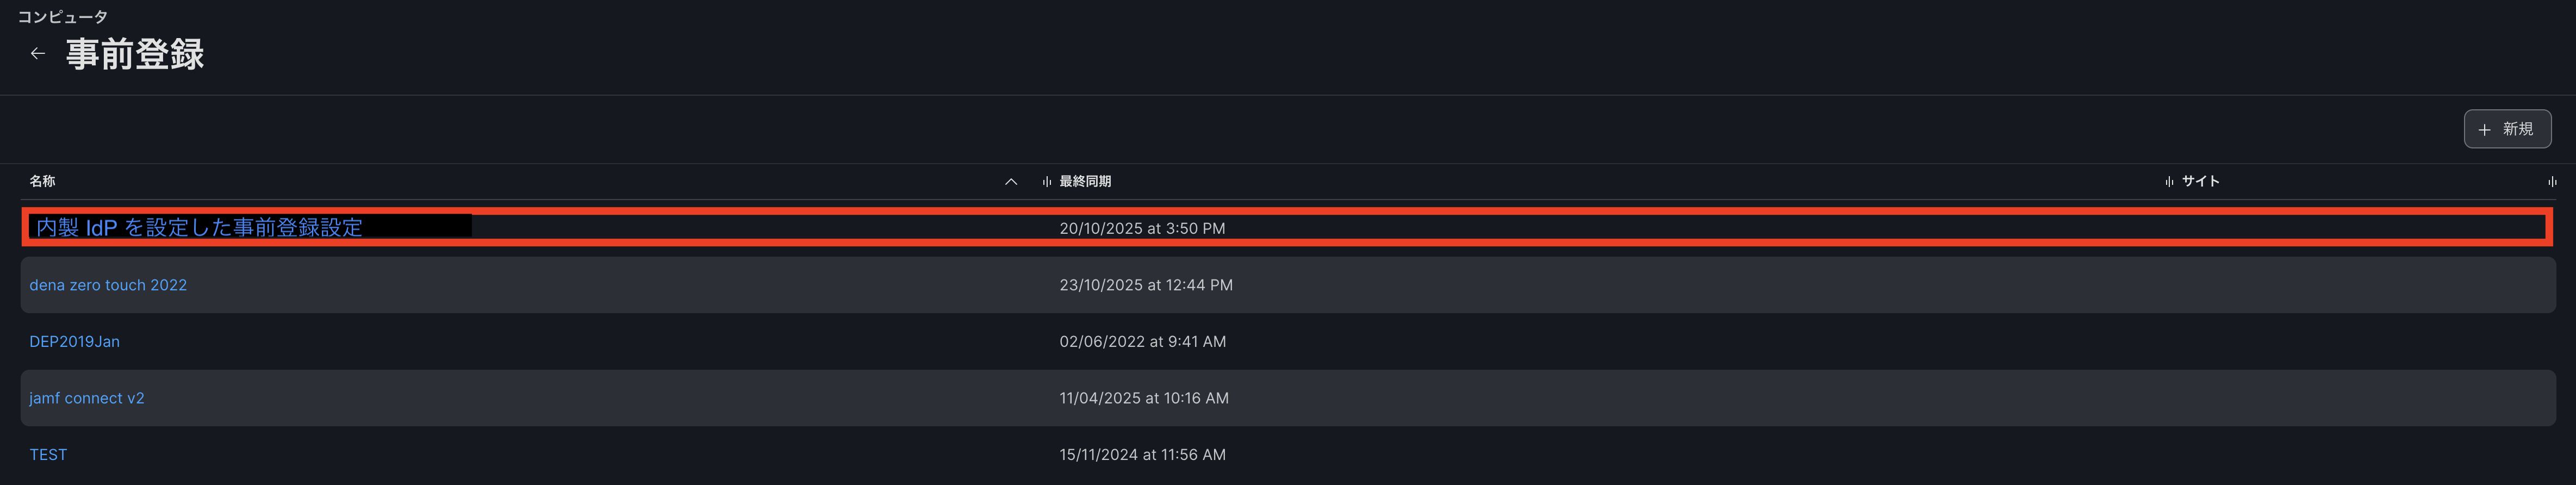Open the jamf connect v2 enrollment
Screen dimensions: 2576x485
pos(87,398)
